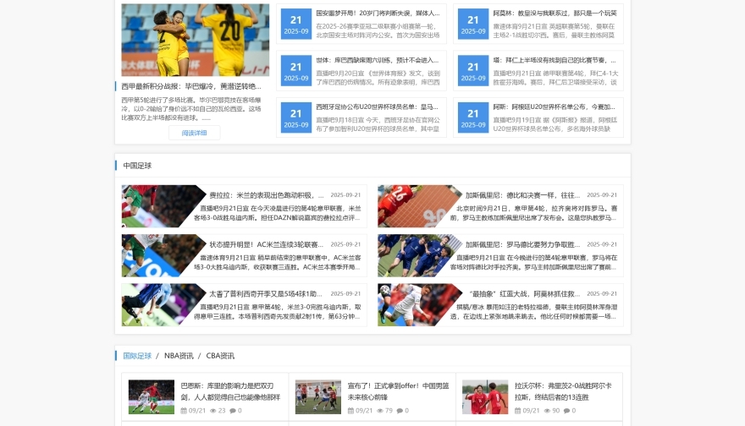Click the 阅读详细 button under featured article
Image resolution: width=745 pixels, height=426 pixels.
194,133
